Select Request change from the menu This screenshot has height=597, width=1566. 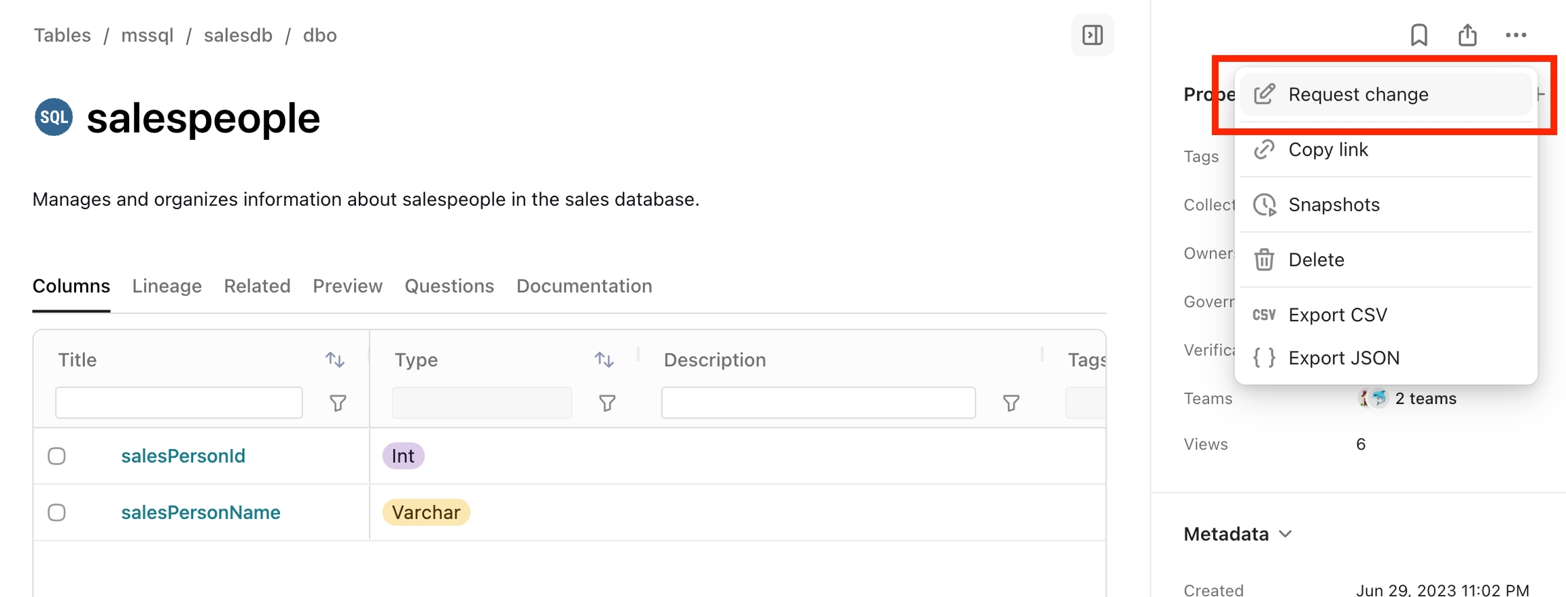[x=1357, y=94]
